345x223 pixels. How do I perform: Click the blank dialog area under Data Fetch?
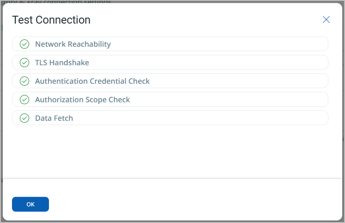pos(170,152)
